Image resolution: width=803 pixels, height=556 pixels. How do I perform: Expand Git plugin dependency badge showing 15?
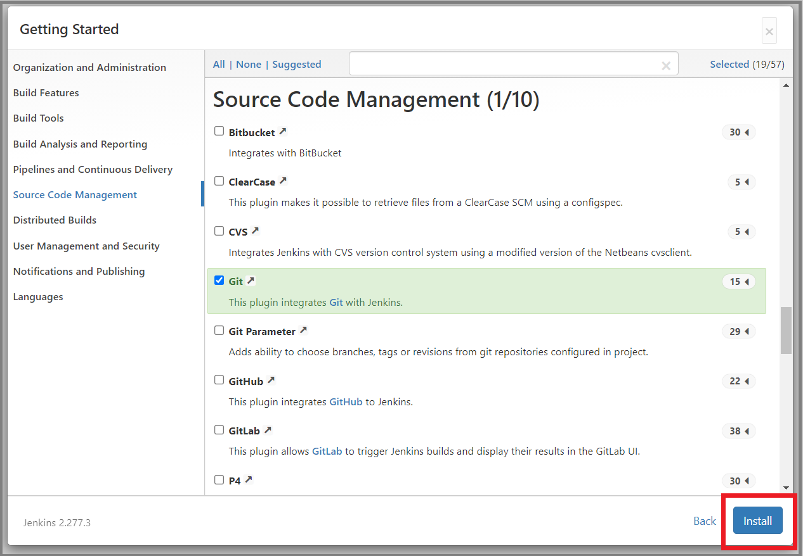pyautogui.click(x=739, y=281)
